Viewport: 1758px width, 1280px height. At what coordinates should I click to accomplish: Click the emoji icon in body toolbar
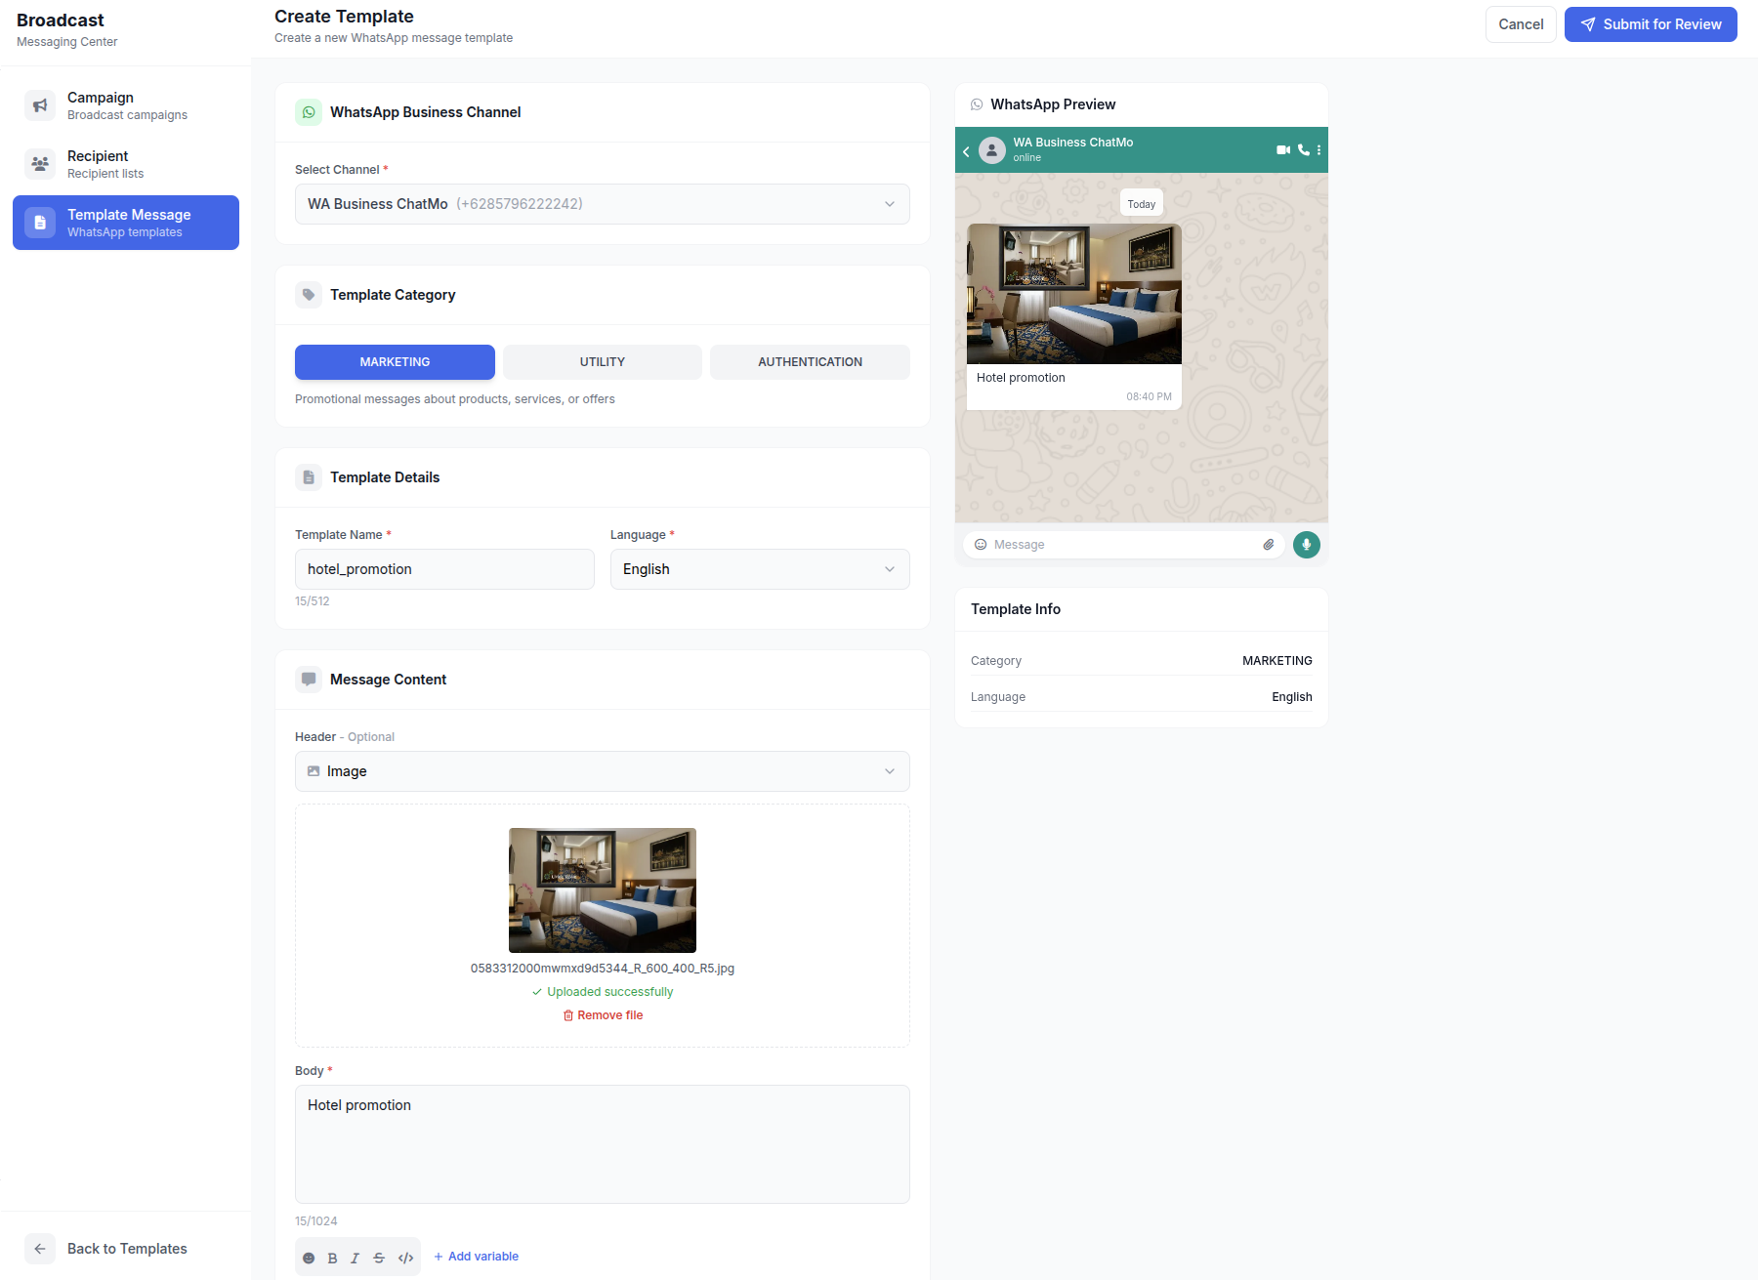click(309, 1258)
